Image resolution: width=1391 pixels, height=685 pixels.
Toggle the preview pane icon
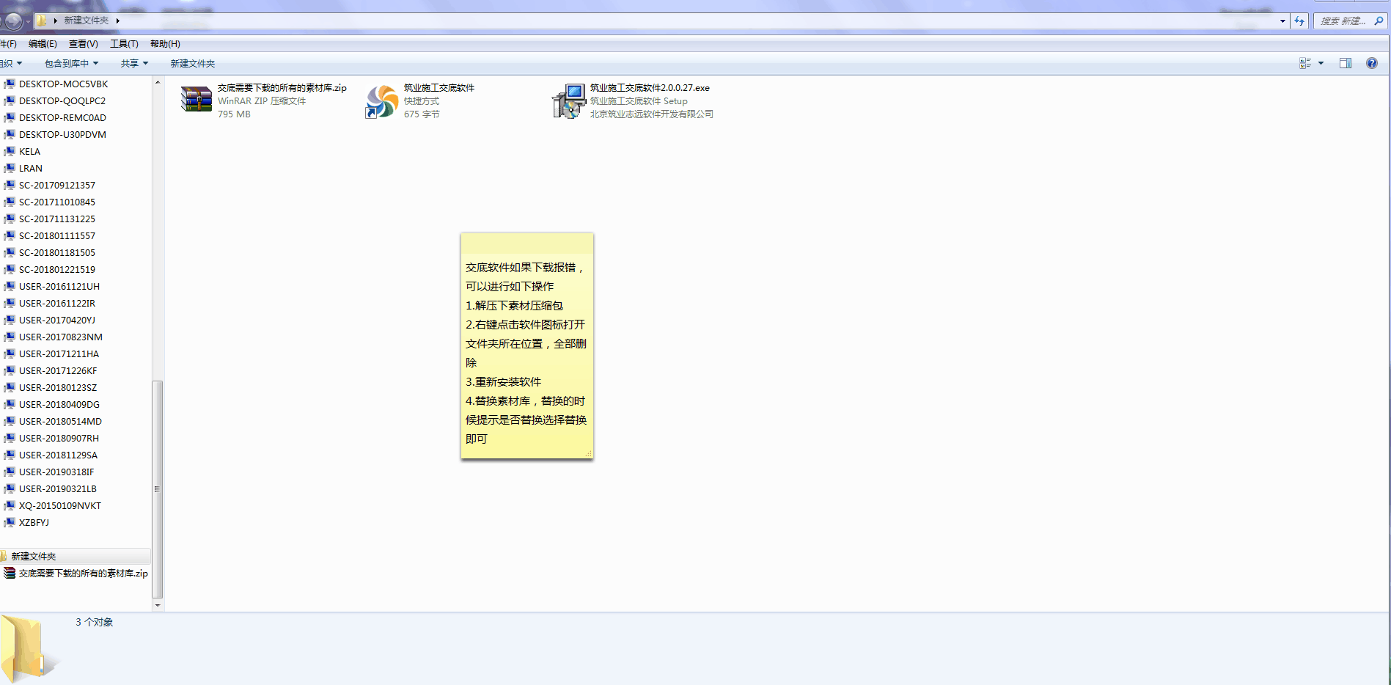pos(1345,64)
